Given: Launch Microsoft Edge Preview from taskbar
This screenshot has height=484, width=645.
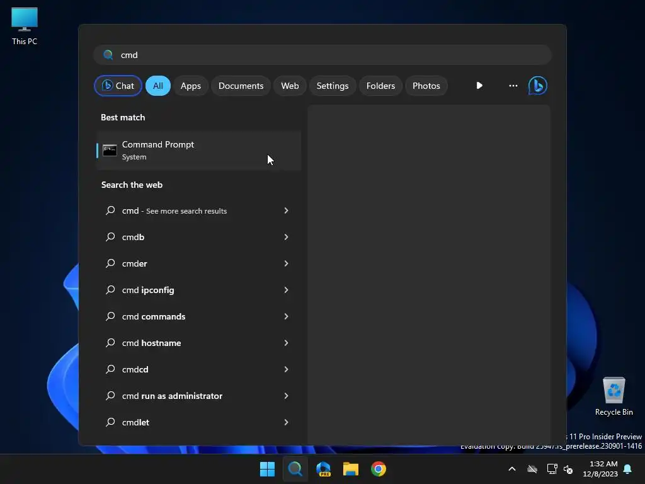Looking at the screenshot, I should tap(323, 469).
